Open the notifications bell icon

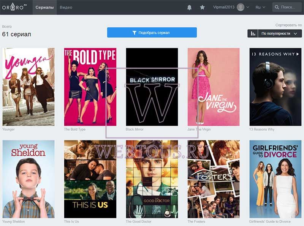click(189, 7)
